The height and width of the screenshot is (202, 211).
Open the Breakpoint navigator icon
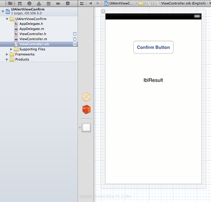(58, 4)
